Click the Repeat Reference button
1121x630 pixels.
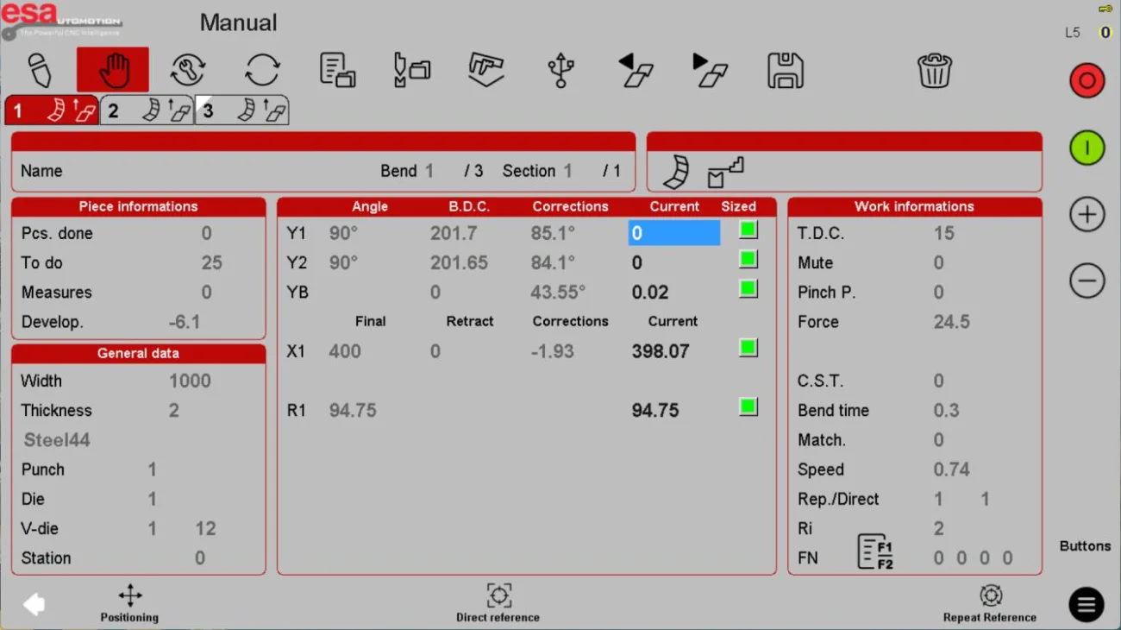(990, 603)
